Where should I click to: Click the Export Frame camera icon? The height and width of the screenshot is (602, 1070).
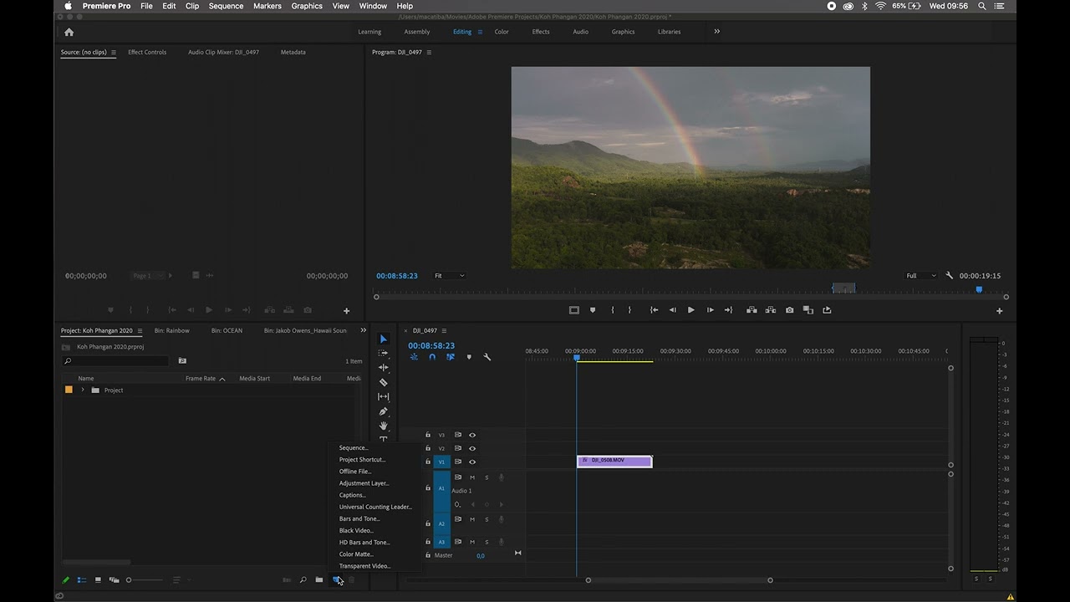789,310
